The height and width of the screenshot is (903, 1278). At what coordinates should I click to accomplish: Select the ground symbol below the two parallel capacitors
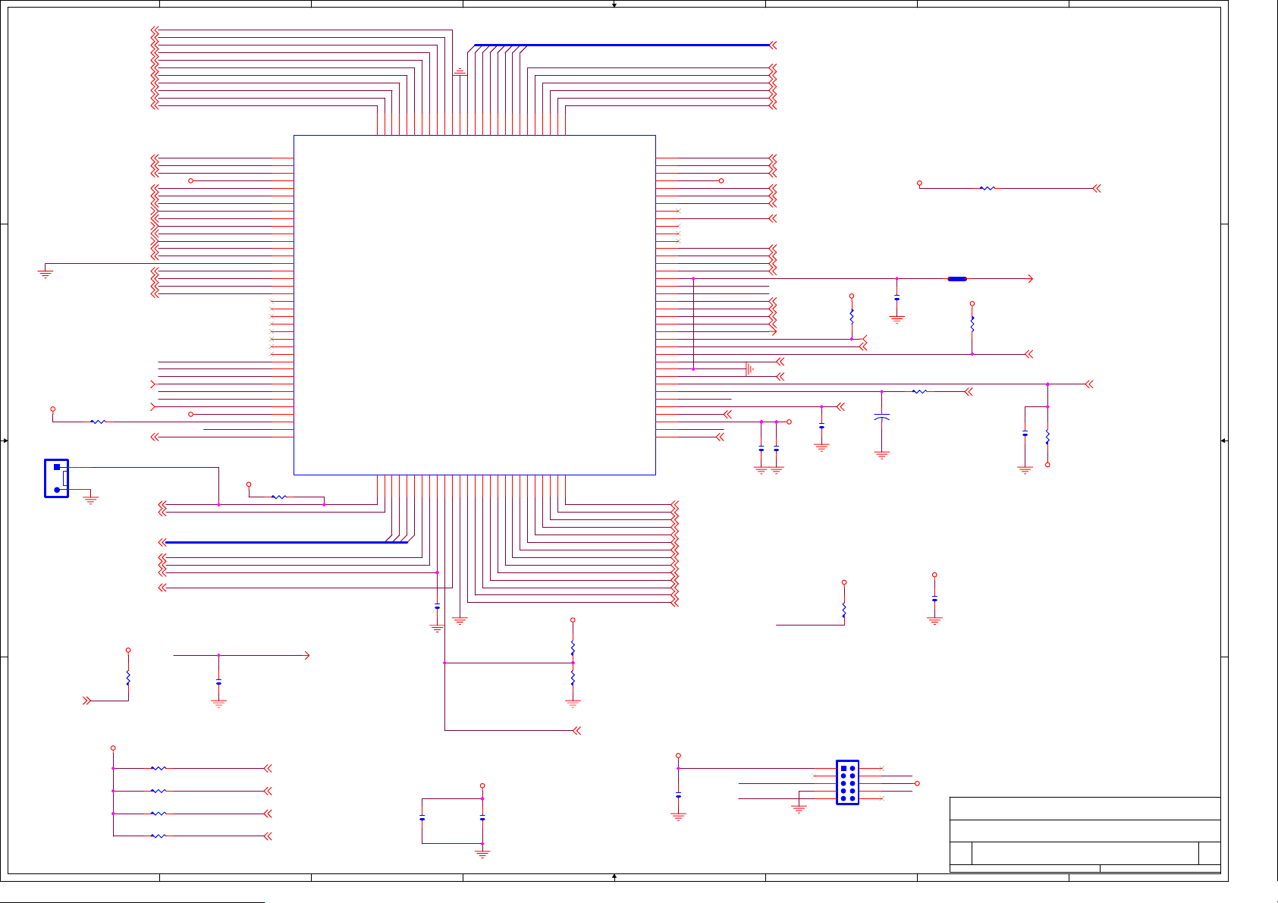482,854
